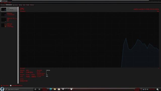
Task: Open the File menu in Task Manager
Action: coord(2,3)
